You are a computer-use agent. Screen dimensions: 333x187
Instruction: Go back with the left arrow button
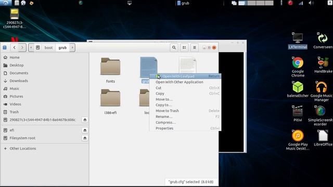15,47
